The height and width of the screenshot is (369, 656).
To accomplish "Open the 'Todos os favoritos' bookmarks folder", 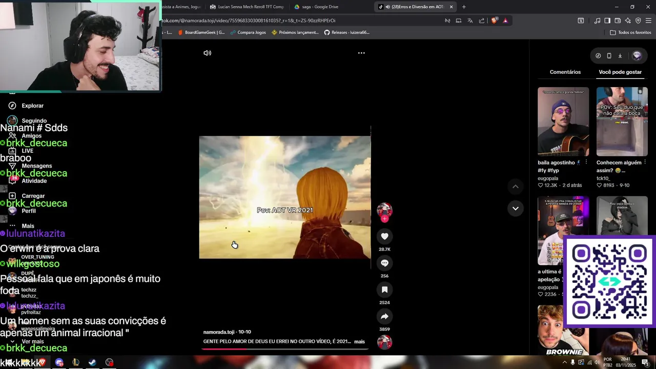I will click(x=630, y=32).
